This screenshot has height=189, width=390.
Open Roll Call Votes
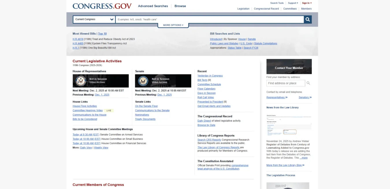pyautogui.click(x=206, y=97)
